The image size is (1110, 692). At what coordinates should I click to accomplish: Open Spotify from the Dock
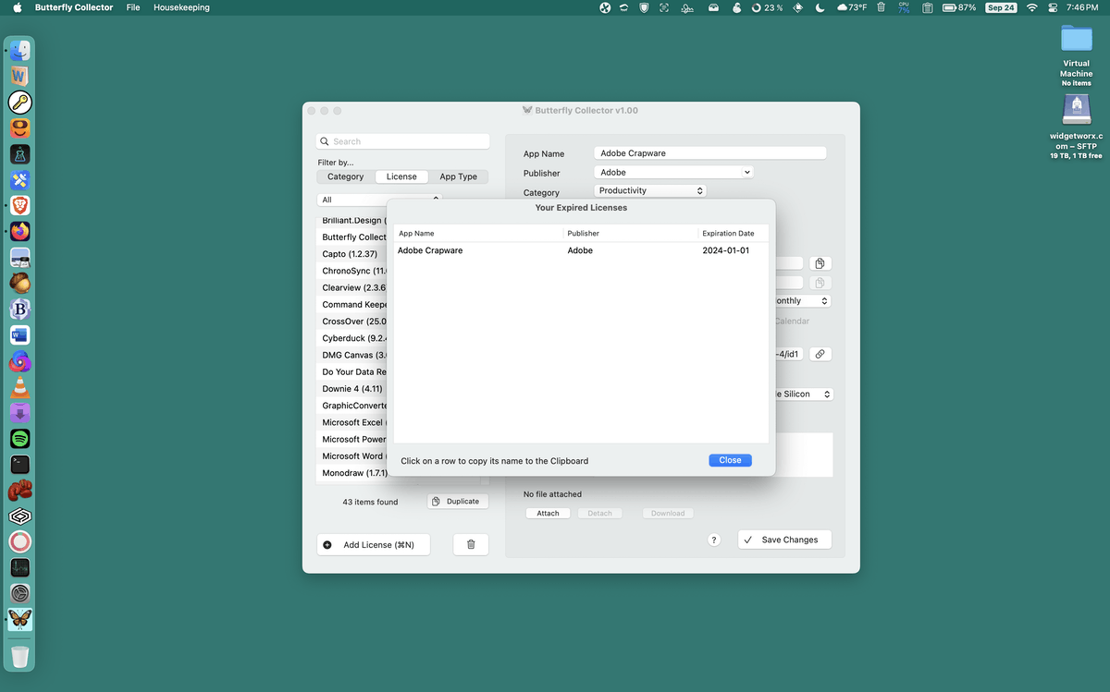pyautogui.click(x=20, y=438)
